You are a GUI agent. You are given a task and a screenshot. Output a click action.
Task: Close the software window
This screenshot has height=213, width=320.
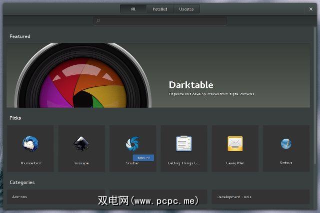[x=311, y=9]
